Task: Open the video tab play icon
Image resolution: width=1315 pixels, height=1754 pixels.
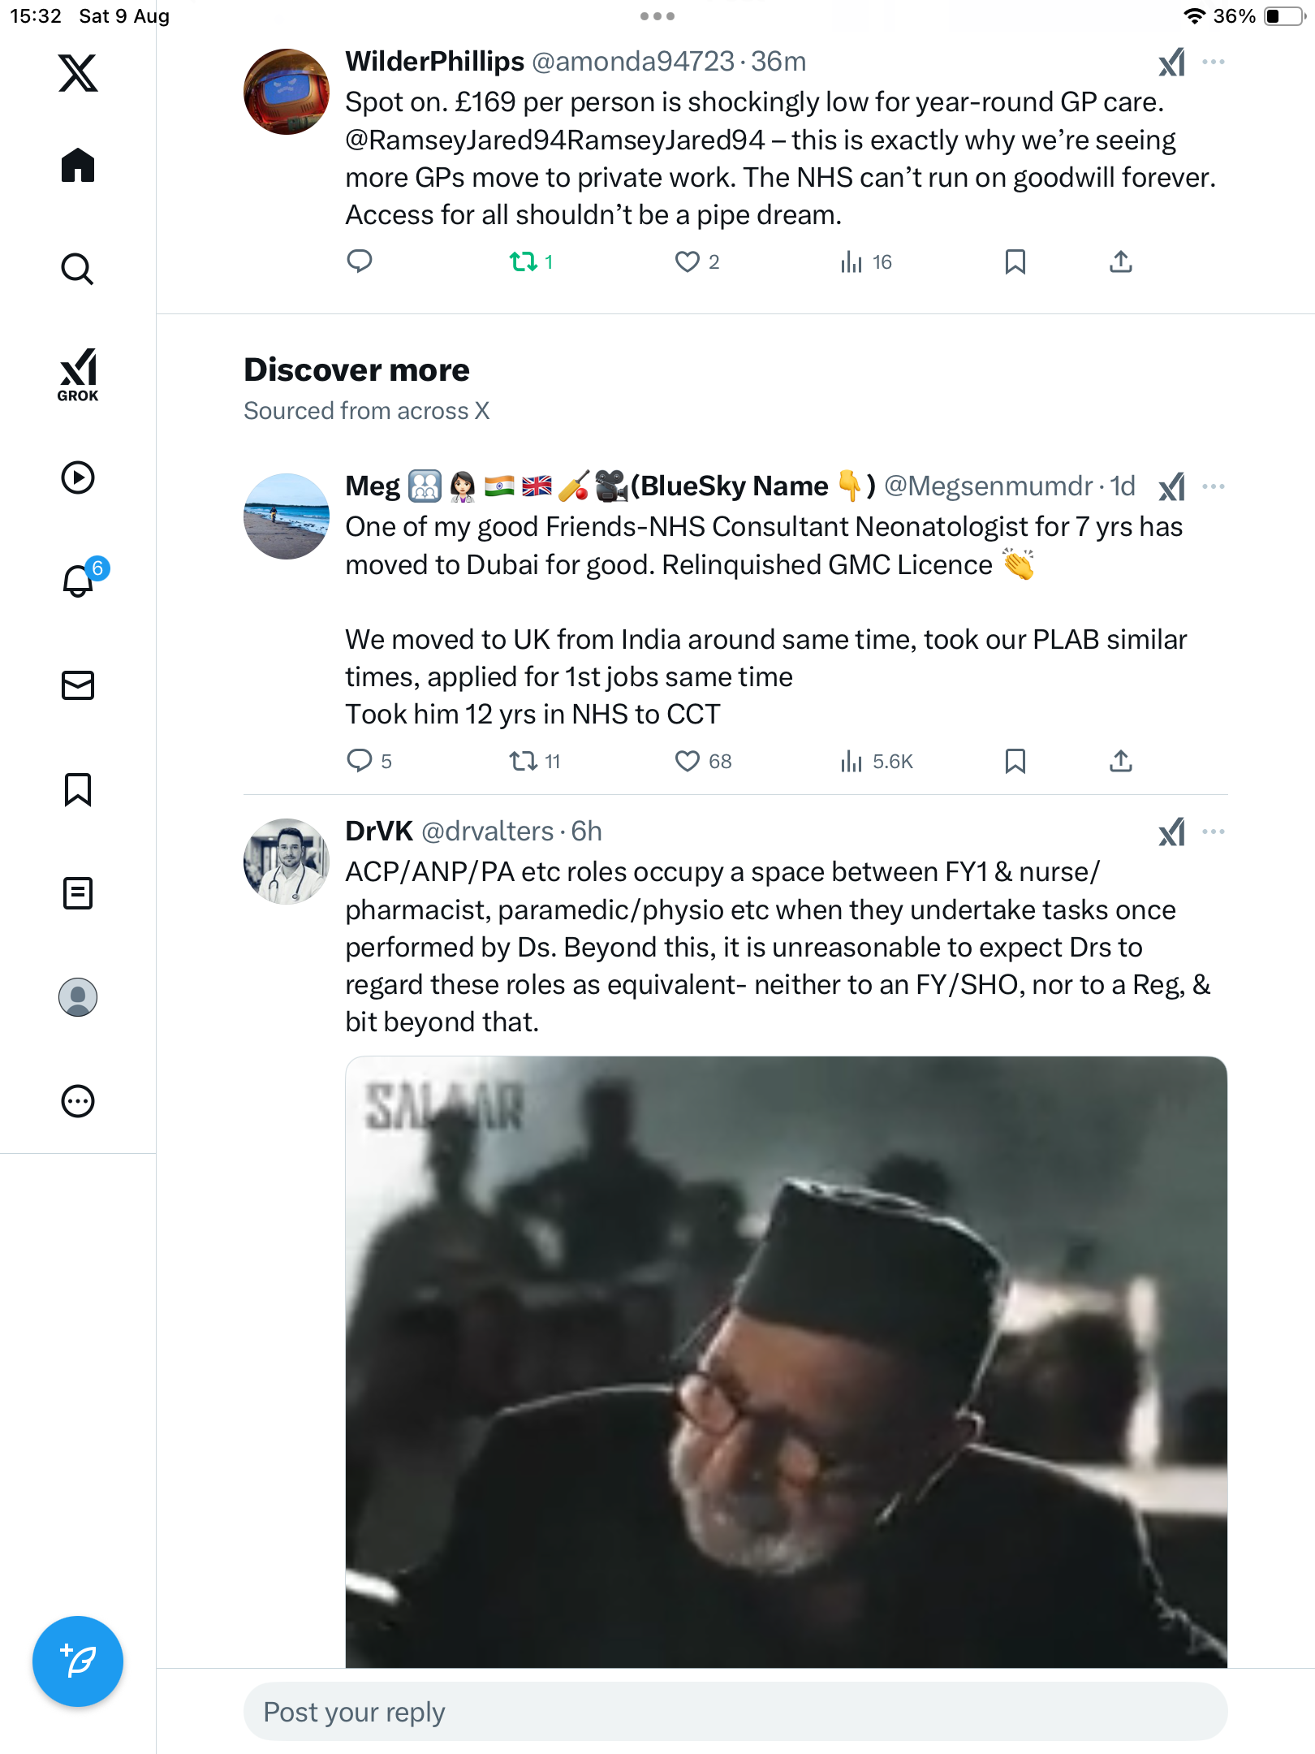Action: [x=78, y=477]
